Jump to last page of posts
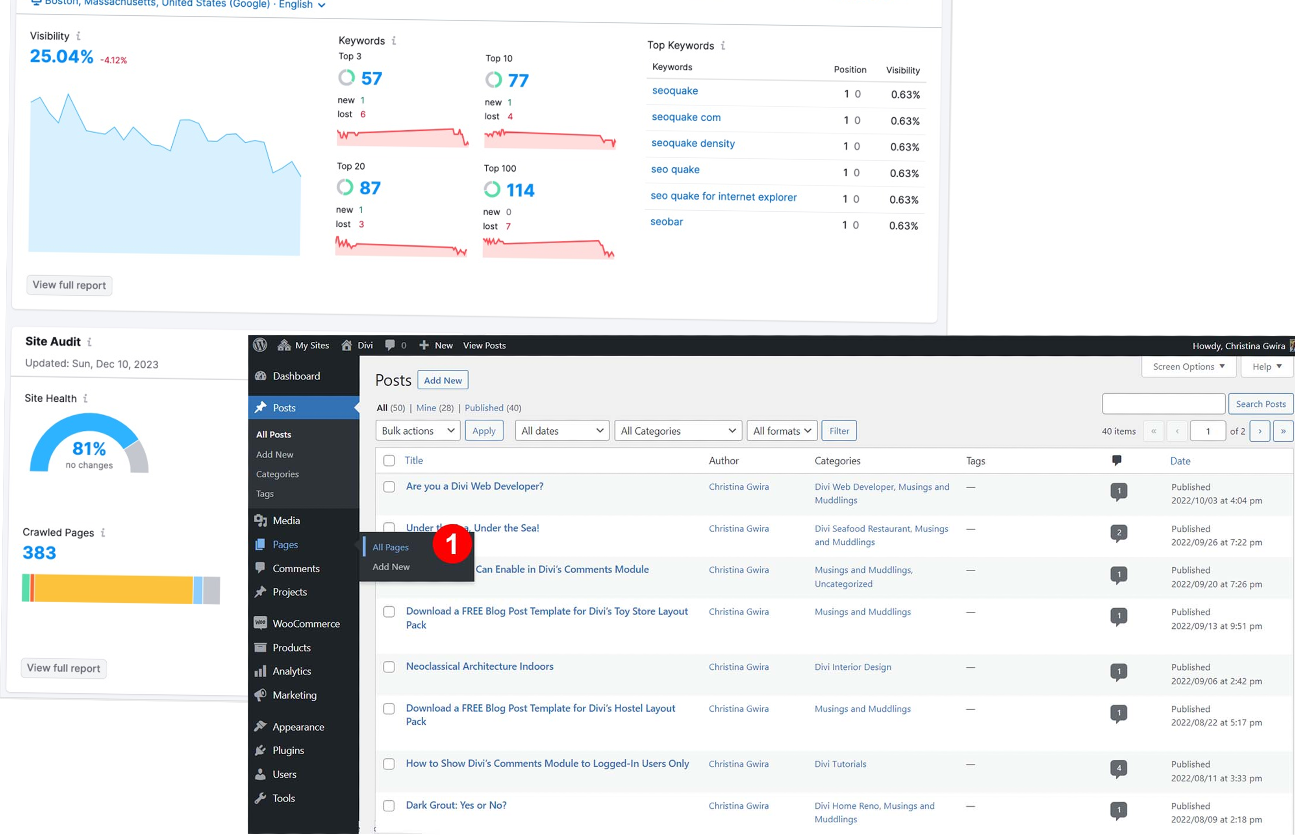Image resolution: width=1295 pixels, height=835 pixels. 1283,431
